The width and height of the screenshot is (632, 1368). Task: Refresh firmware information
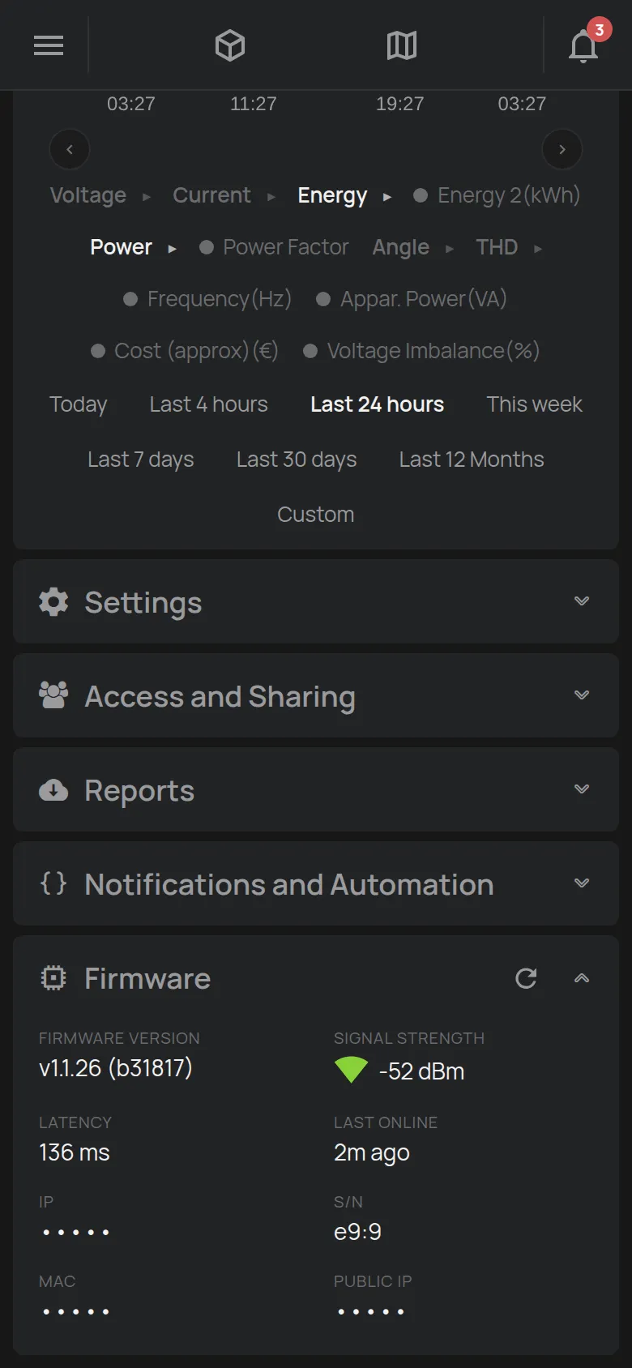526,978
